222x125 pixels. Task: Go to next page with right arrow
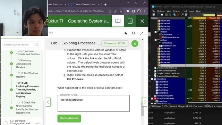tap(145, 102)
